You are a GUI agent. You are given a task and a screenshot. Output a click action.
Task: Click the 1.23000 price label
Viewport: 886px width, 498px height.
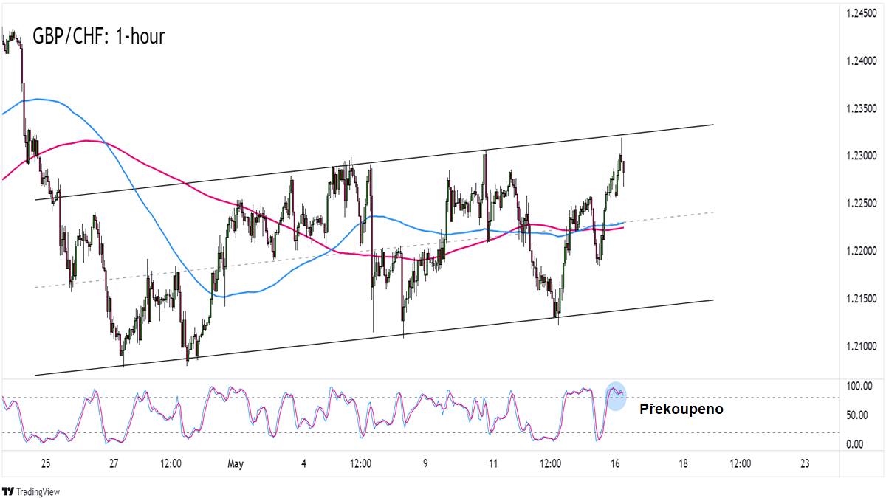[862, 156]
